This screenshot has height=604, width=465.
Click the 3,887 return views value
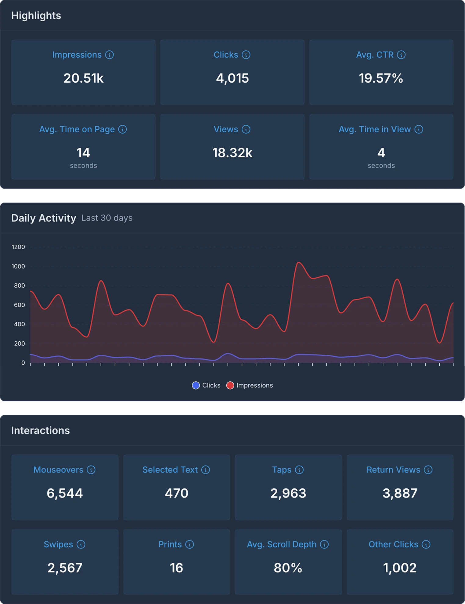400,494
